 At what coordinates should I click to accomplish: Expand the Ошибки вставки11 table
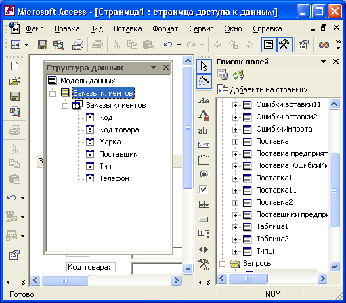[x=235, y=105]
